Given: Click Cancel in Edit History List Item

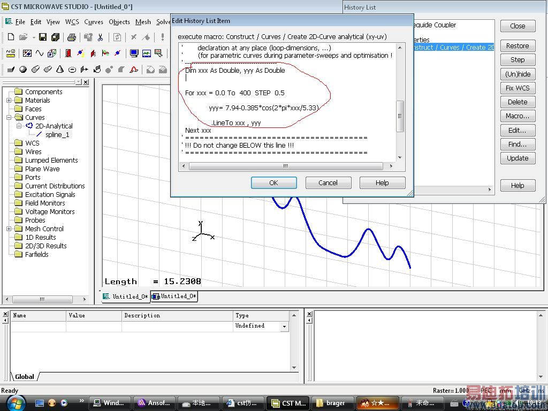Looking at the screenshot, I should point(328,183).
